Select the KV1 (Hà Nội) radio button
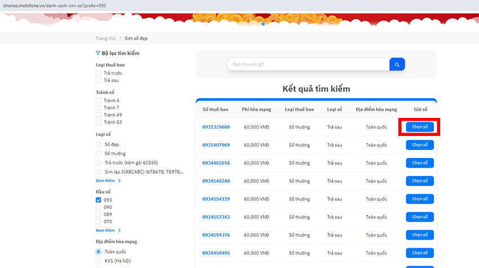 99,261
